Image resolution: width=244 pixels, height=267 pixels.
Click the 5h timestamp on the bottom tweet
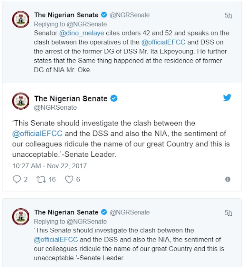[x=228, y=212]
